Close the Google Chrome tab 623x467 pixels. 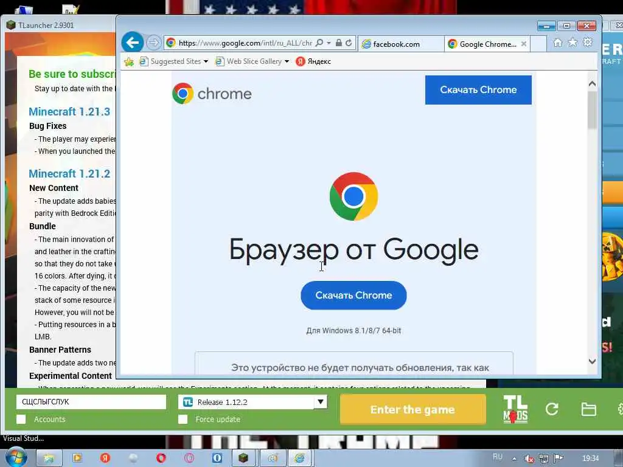[524, 44]
